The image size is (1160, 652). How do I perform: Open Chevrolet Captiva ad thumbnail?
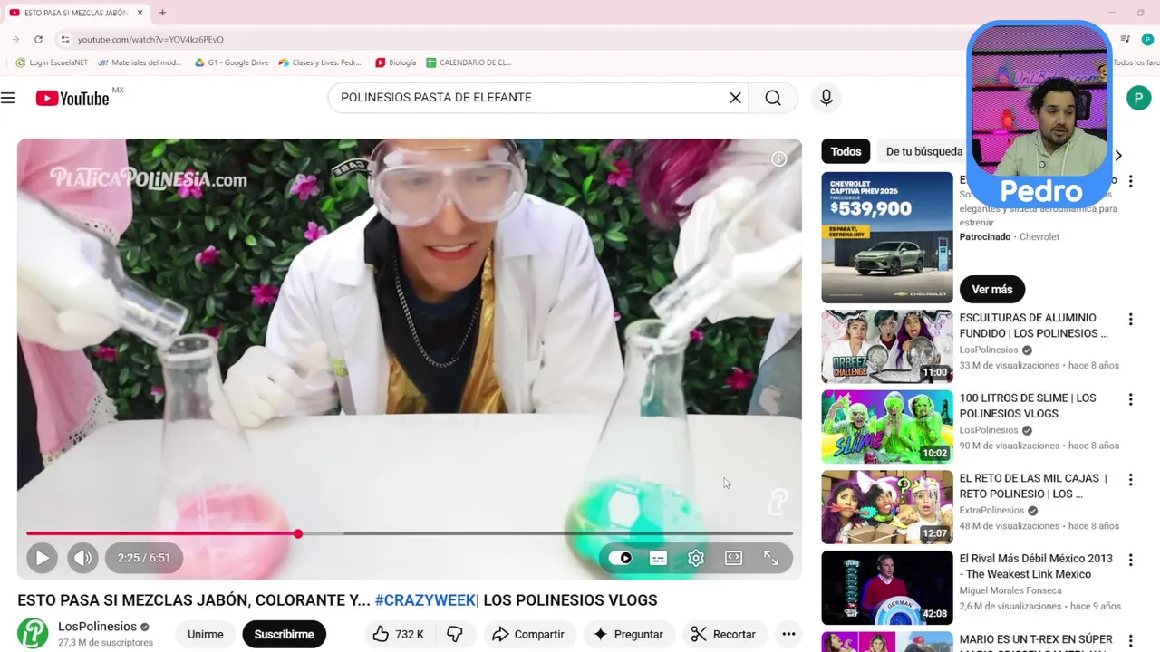click(x=886, y=237)
